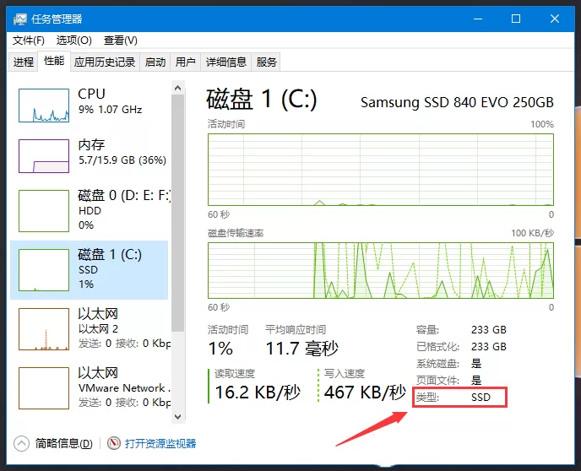
Task: Open the 文件(F) menu
Action: (29, 41)
